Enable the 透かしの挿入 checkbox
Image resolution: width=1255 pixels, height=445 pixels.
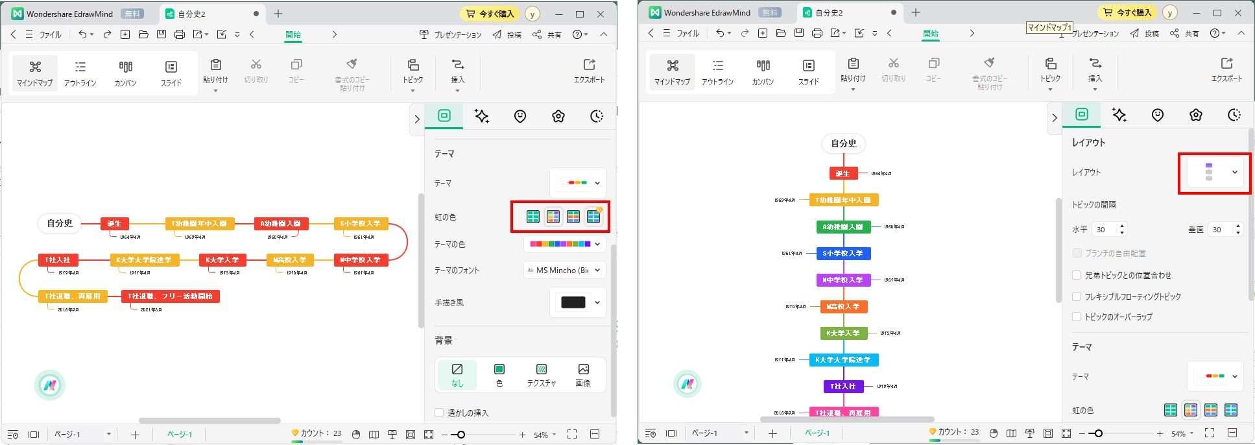439,413
